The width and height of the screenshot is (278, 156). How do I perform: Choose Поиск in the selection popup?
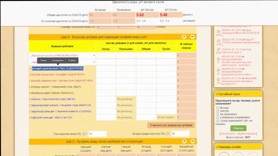(x=43, y=61)
